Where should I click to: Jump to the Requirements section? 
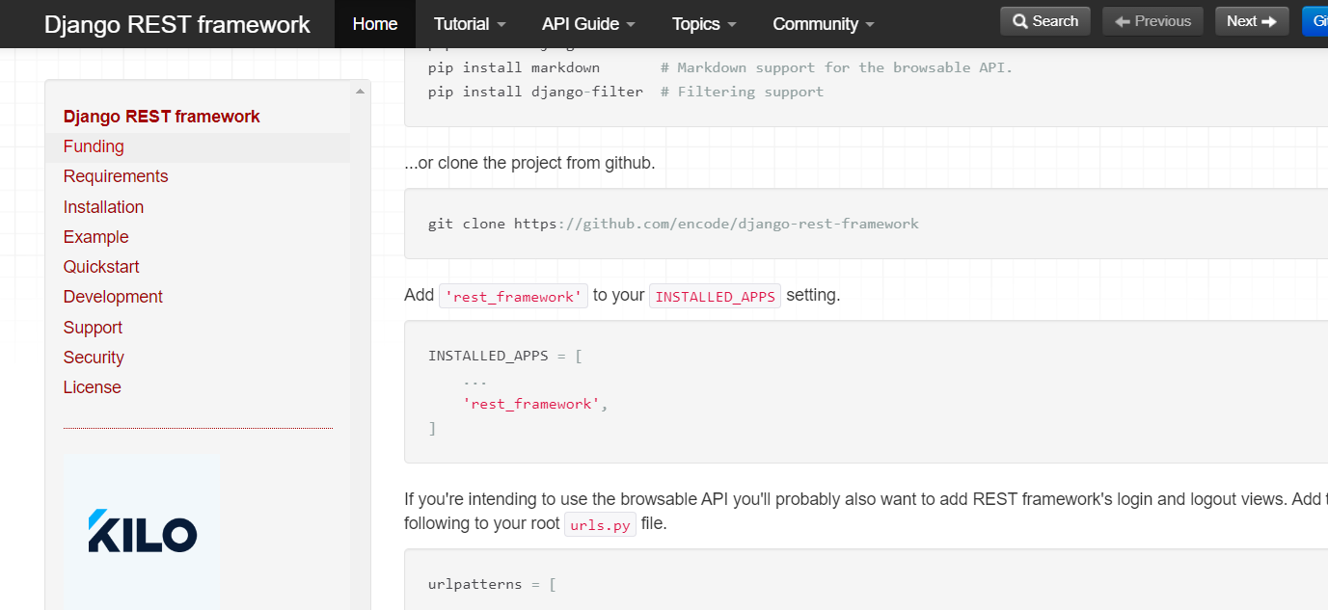coord(116,176)
